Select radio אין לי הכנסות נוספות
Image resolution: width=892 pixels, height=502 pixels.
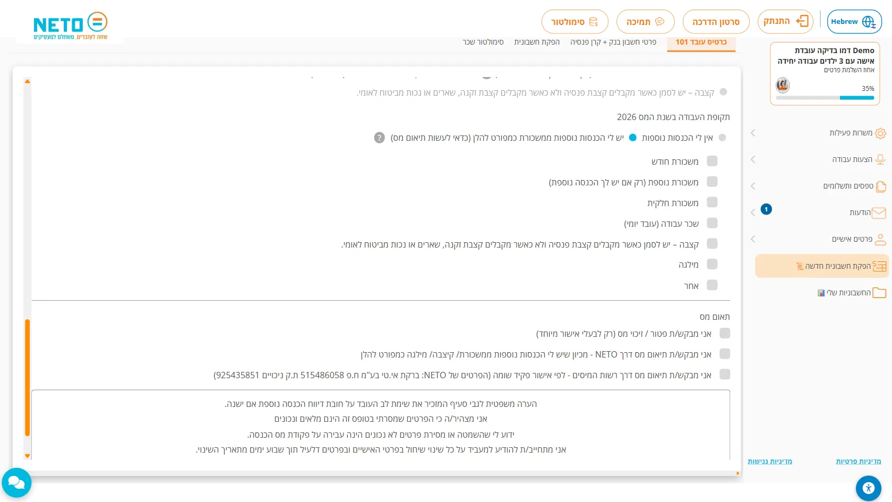point(722,138)
